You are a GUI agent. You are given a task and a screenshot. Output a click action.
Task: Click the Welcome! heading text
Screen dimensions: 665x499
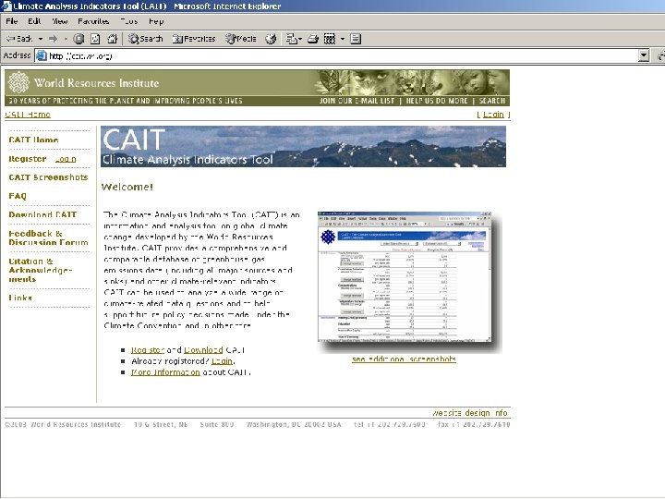coord(127,187)
